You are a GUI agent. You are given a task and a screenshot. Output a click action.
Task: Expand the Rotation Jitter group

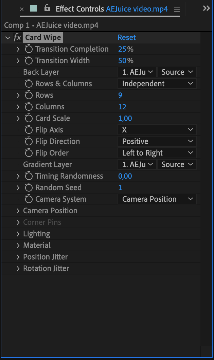point(18,269)
